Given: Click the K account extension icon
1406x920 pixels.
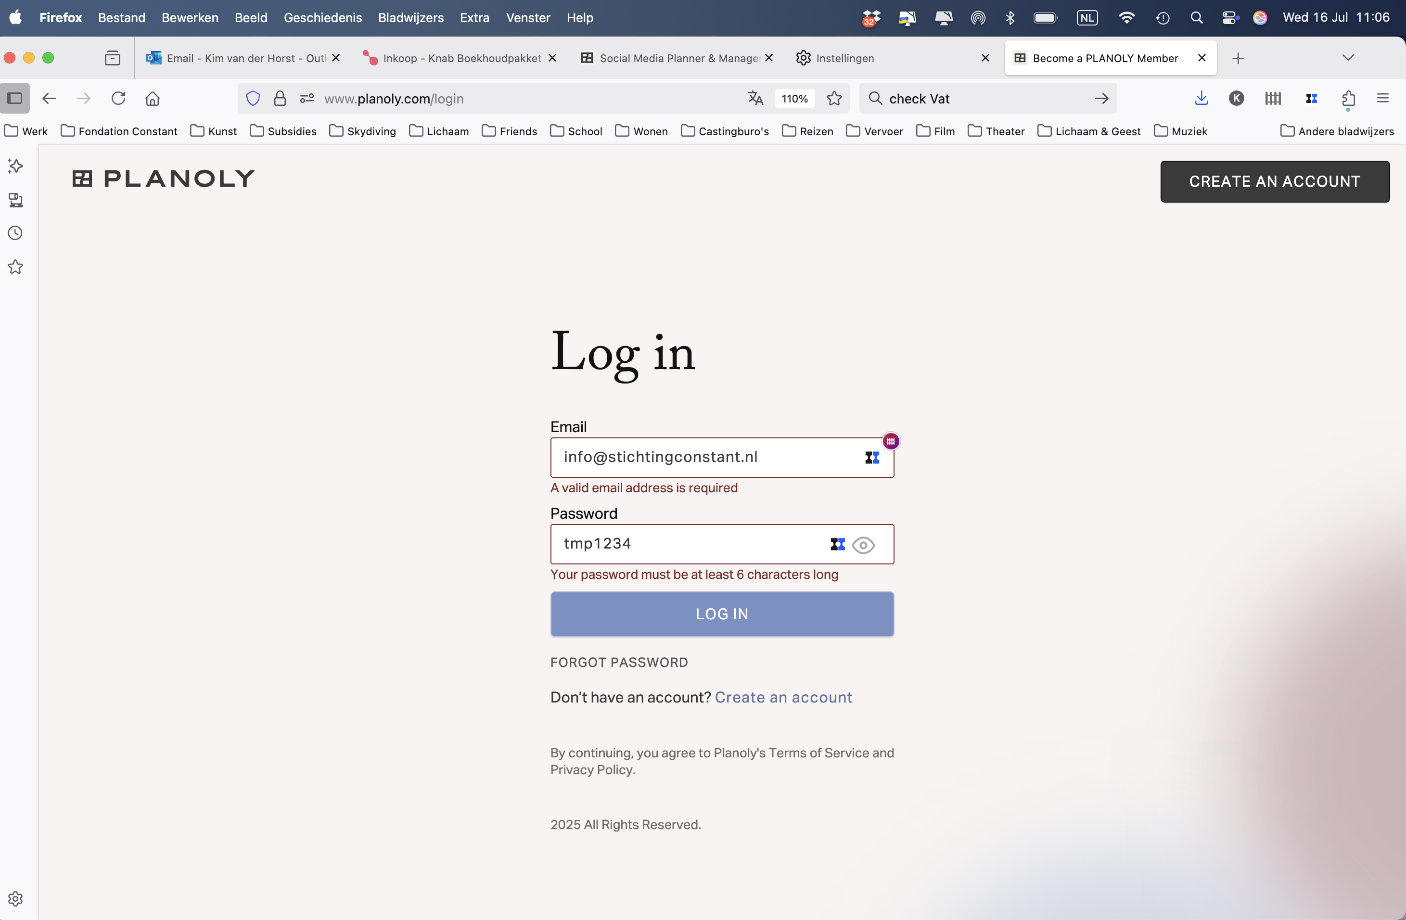Looking at the screenshot, I should [1237, 98].
